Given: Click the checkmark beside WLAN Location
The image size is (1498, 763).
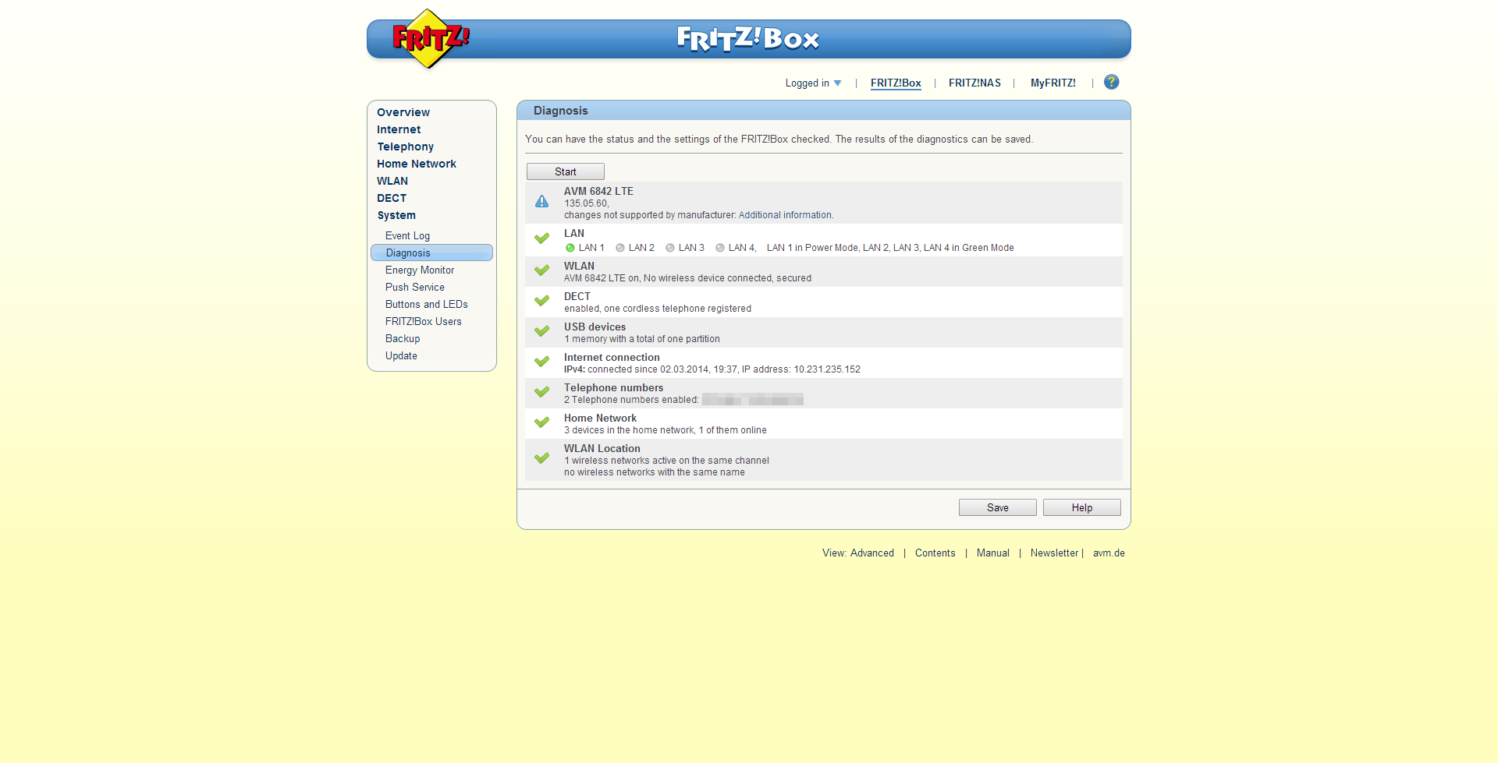Looking at the screenshot, I should pos(541,458).
